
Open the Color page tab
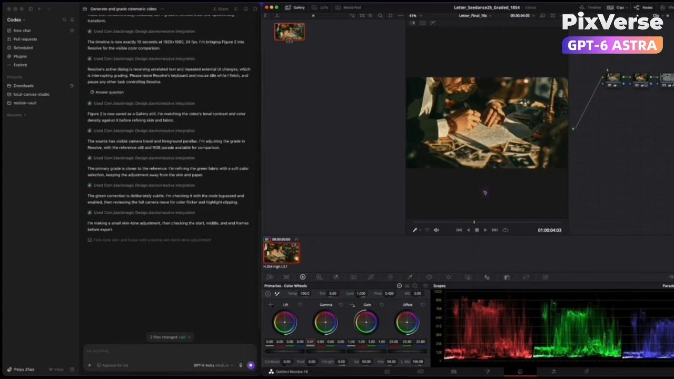click(x=520, y=372)
